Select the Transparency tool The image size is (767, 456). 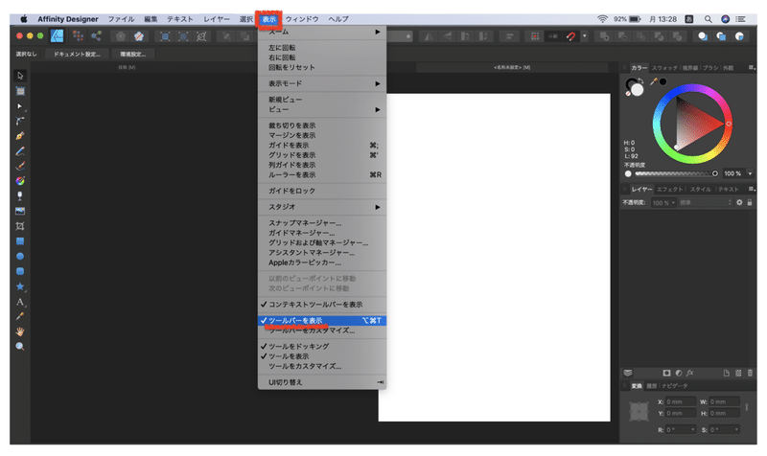pyautogui.click(x=20, y=196)
